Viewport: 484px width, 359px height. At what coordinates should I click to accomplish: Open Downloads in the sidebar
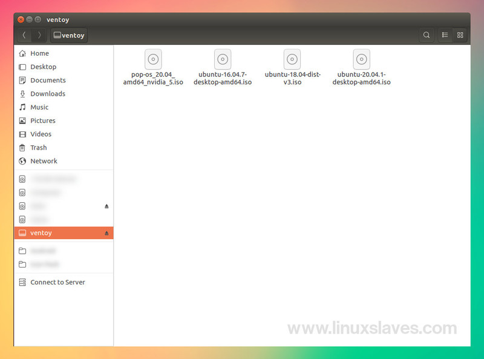pos(64,94)
